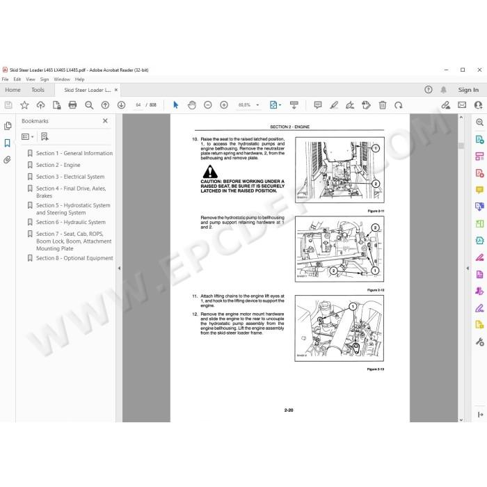Share file by email envelope
487x487 pixels.
[x=462, y=105]
